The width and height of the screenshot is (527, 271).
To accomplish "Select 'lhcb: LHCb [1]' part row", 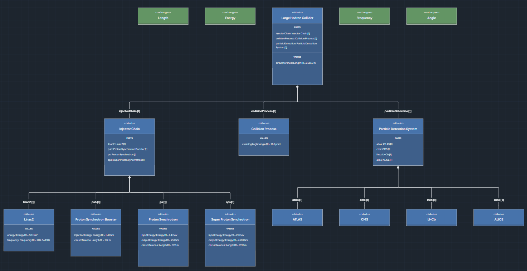I will [384, 154].
